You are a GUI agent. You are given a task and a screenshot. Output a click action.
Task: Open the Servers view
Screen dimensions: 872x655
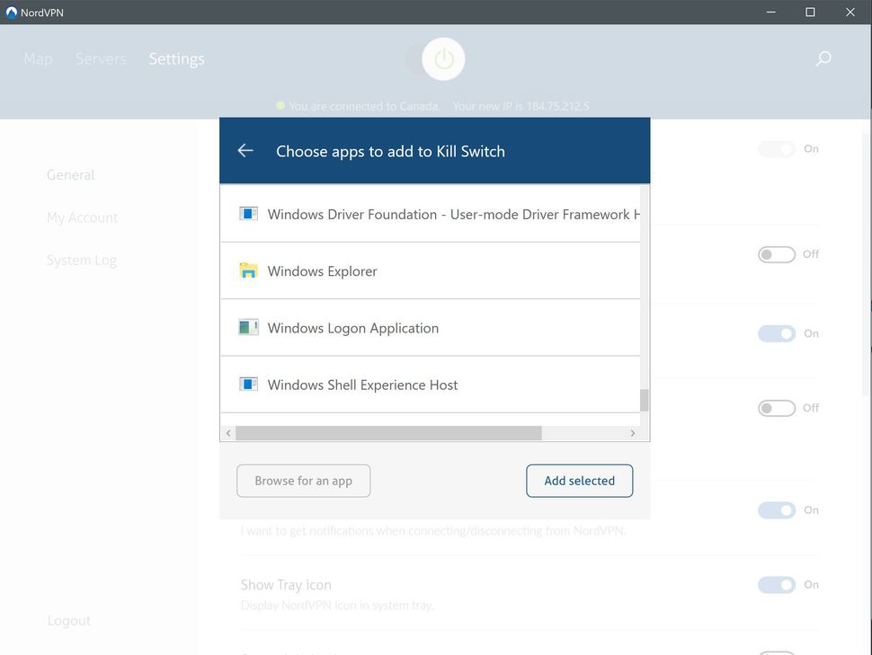coord(100,58)
